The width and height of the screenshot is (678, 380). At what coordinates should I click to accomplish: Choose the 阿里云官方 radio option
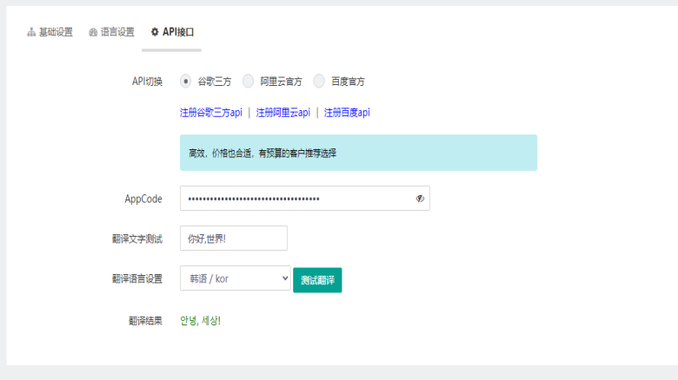(x=248, y=82)
